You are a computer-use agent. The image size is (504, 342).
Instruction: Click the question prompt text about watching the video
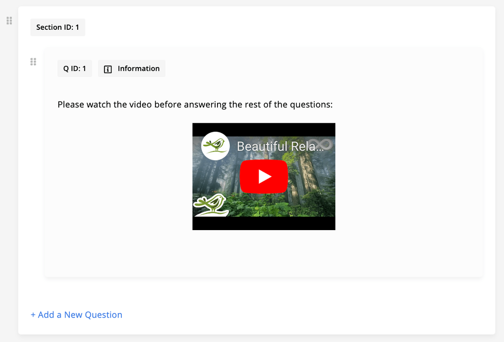tap(195, 104)
